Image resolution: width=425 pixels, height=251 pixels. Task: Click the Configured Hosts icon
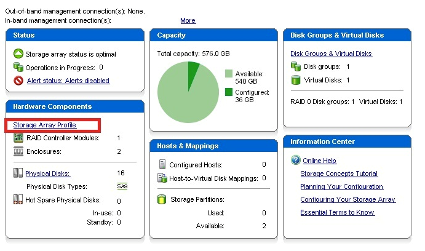[162, 165]
